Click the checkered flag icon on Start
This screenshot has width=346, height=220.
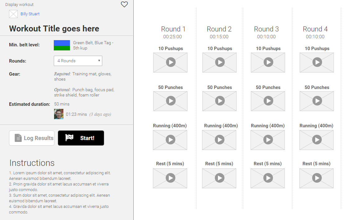tap(69, 138)
